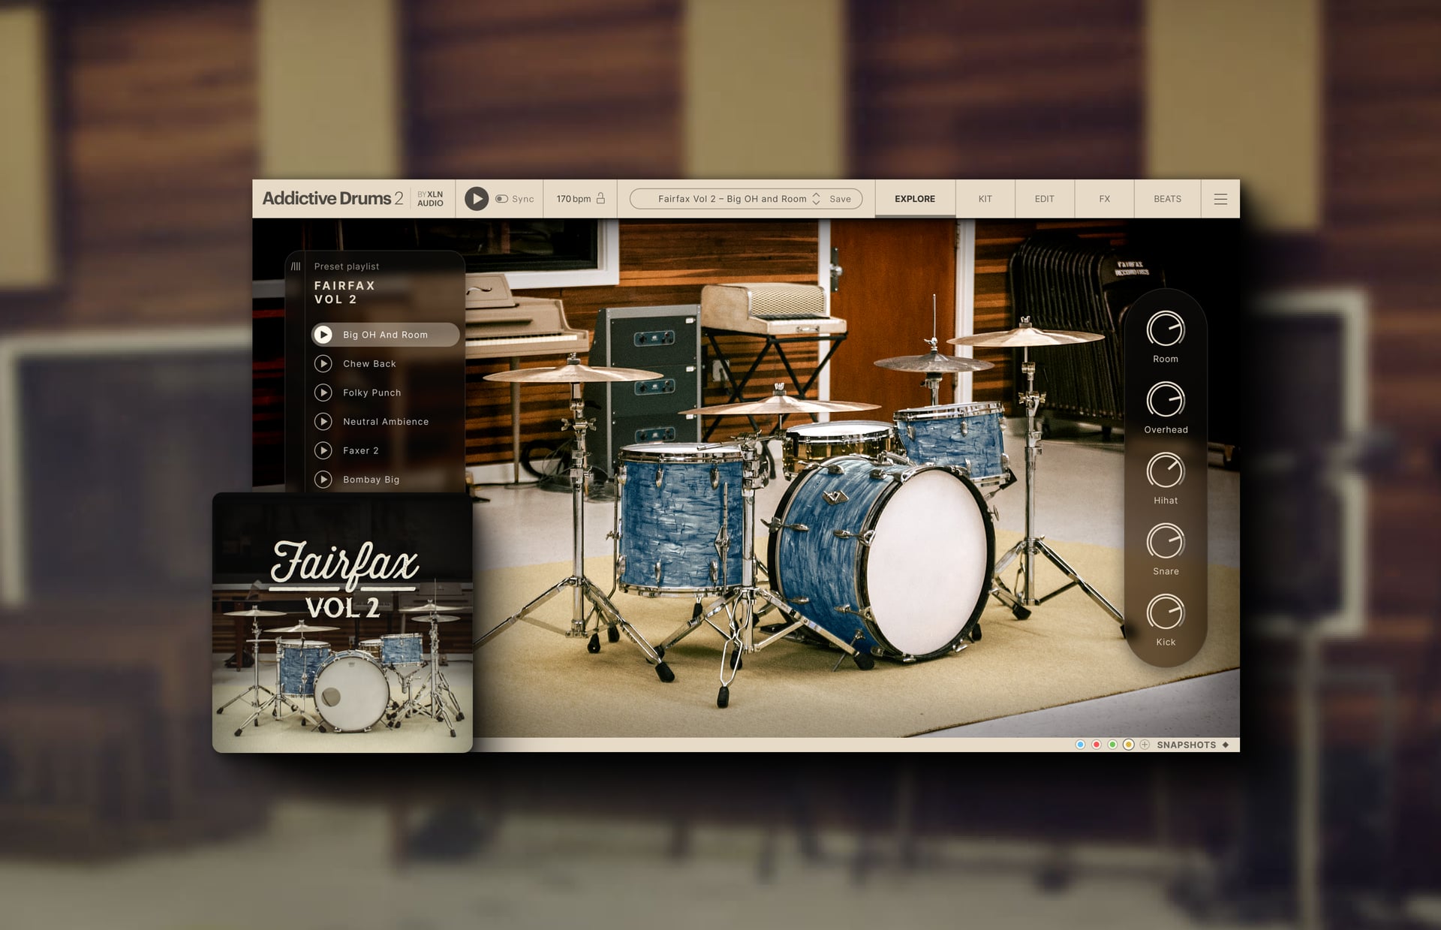Click the 170 bpm tempo field
The height and width of the screenshot is (930, 1441).
coord(573,198)
